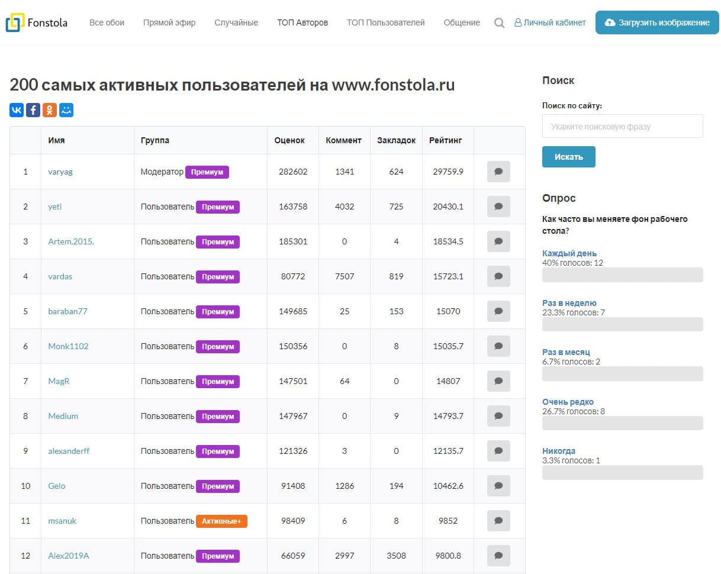Open Личный кабинет link

[550, 22]
